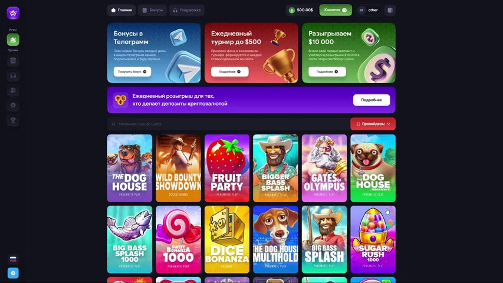
Task: Open the trophy tournament sidebar icon
Action: (13, 120)
